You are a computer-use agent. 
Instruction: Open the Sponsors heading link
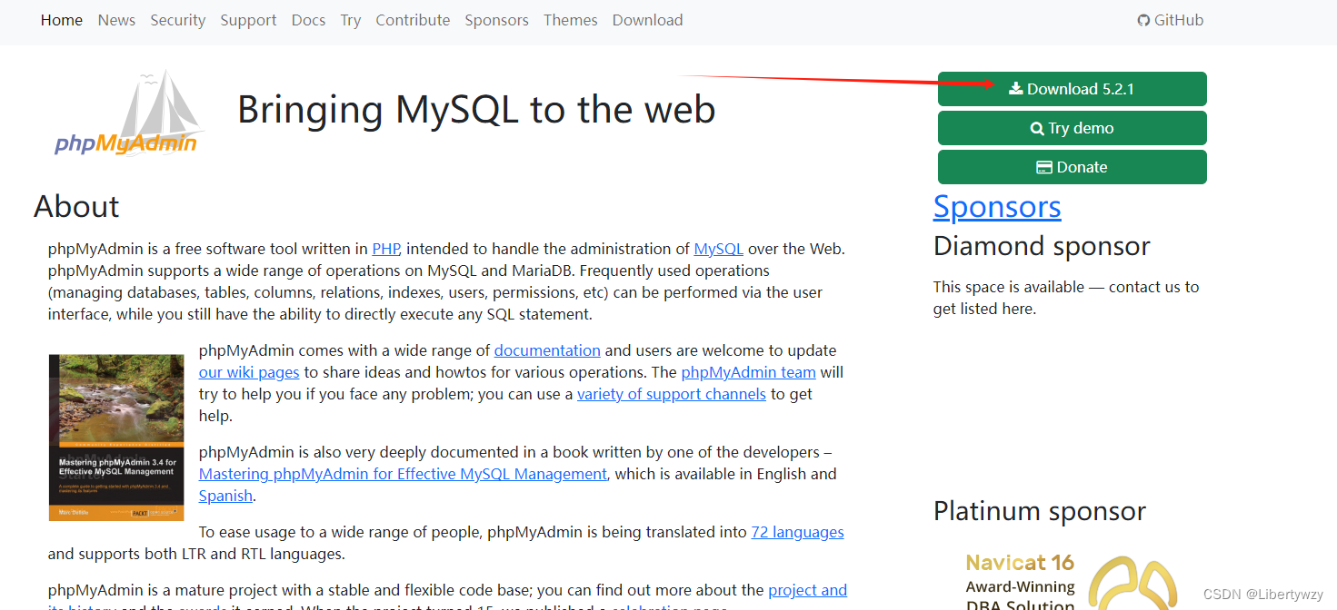pos(997,207)
